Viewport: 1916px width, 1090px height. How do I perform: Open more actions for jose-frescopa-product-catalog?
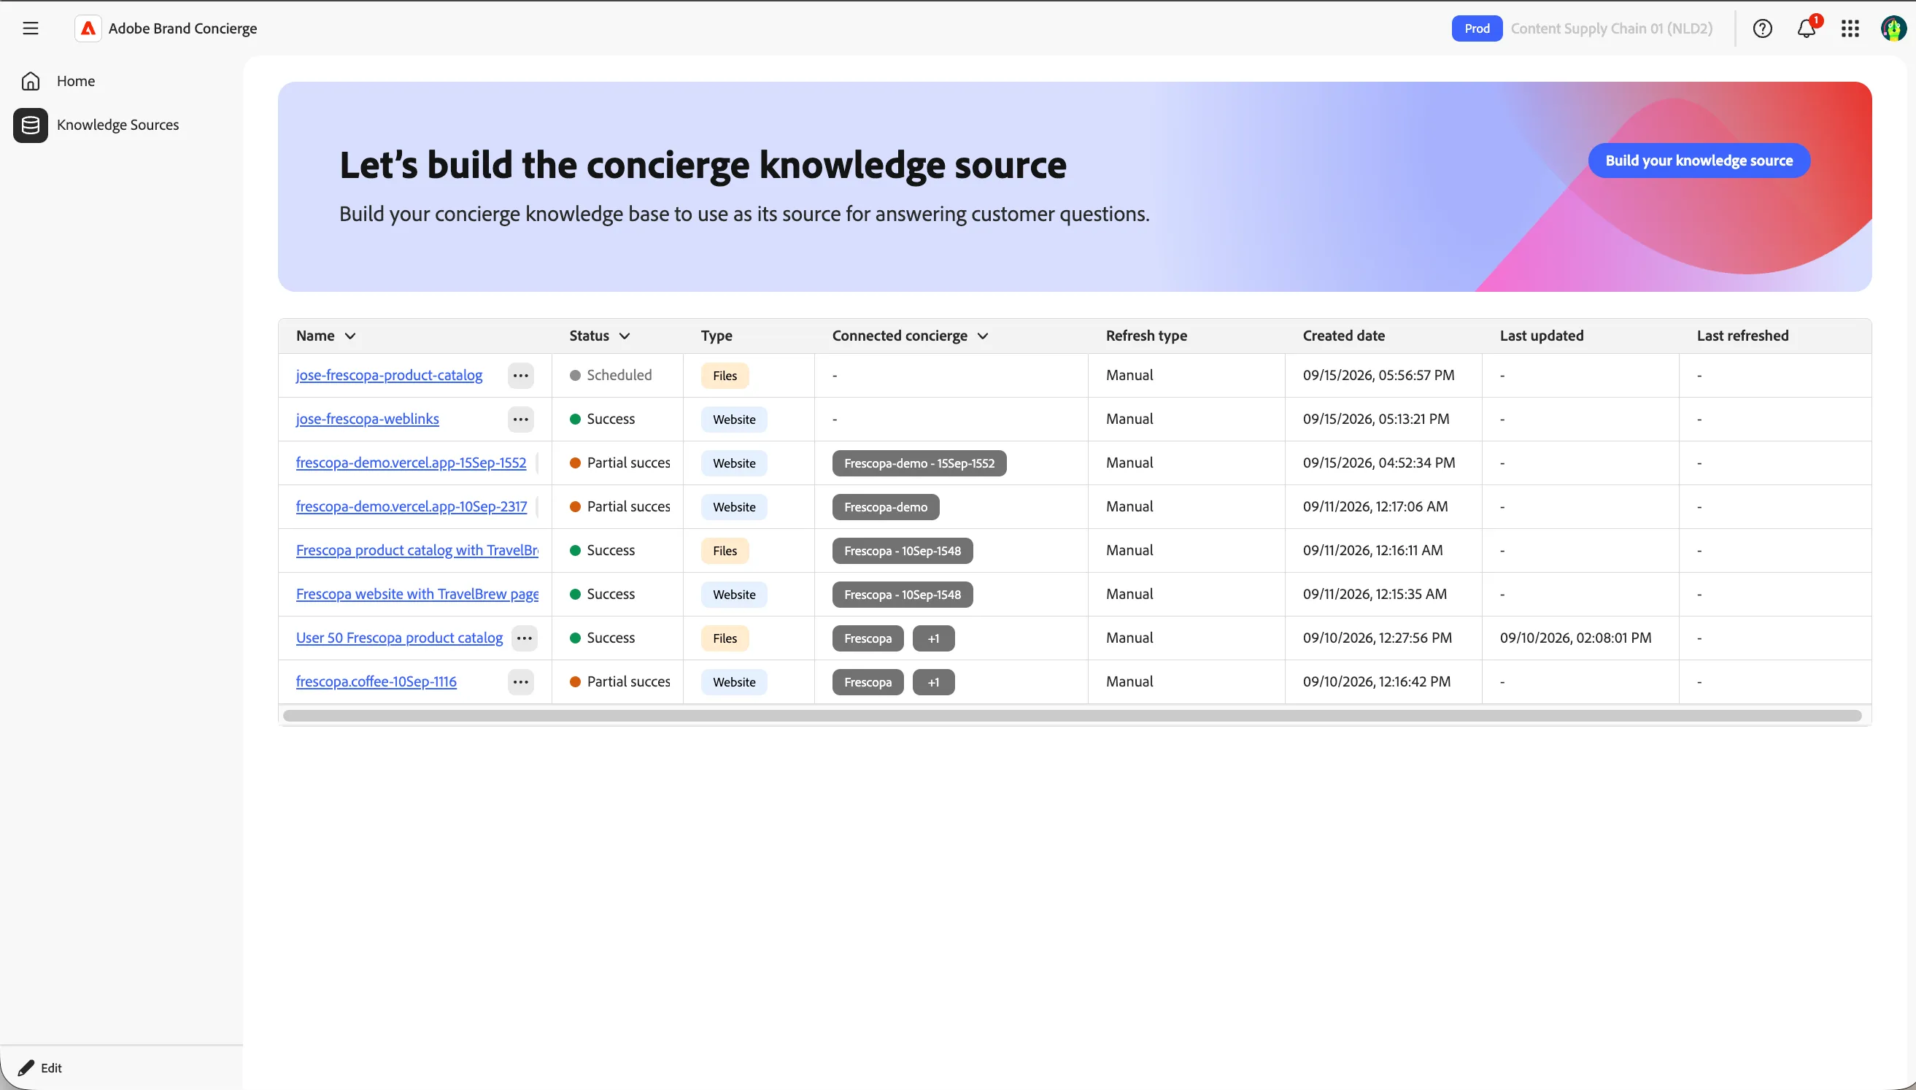pos(521,375)
